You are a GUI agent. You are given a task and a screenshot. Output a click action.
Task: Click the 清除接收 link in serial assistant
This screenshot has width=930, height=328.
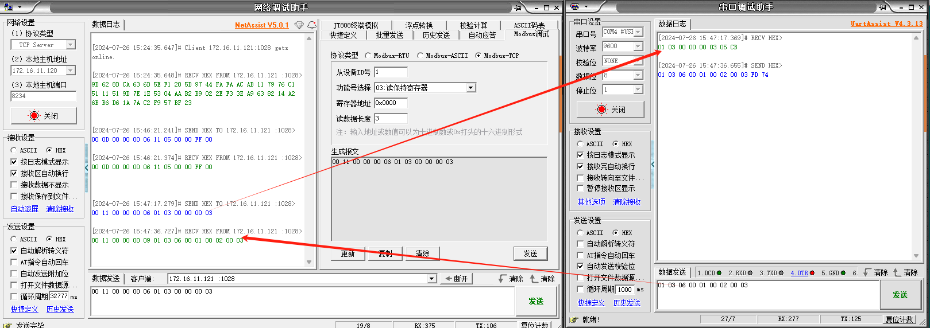coord(627,202)
